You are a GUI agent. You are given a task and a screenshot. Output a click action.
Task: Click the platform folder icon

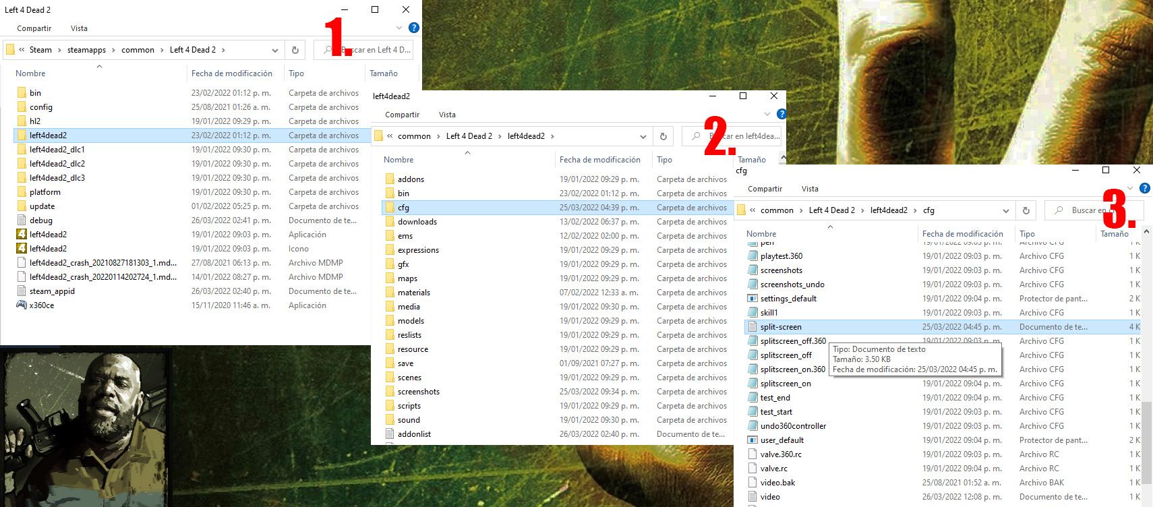(x=22, y=192)
